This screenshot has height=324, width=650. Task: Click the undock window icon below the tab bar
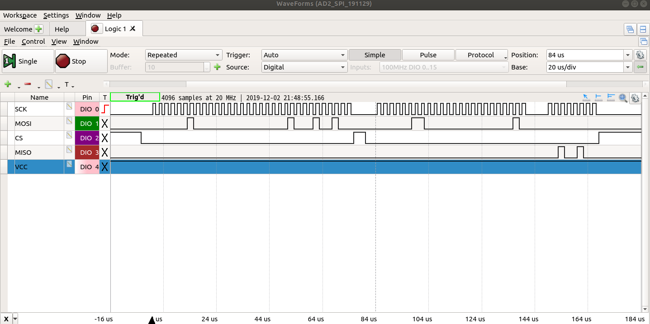pos(643,42)
